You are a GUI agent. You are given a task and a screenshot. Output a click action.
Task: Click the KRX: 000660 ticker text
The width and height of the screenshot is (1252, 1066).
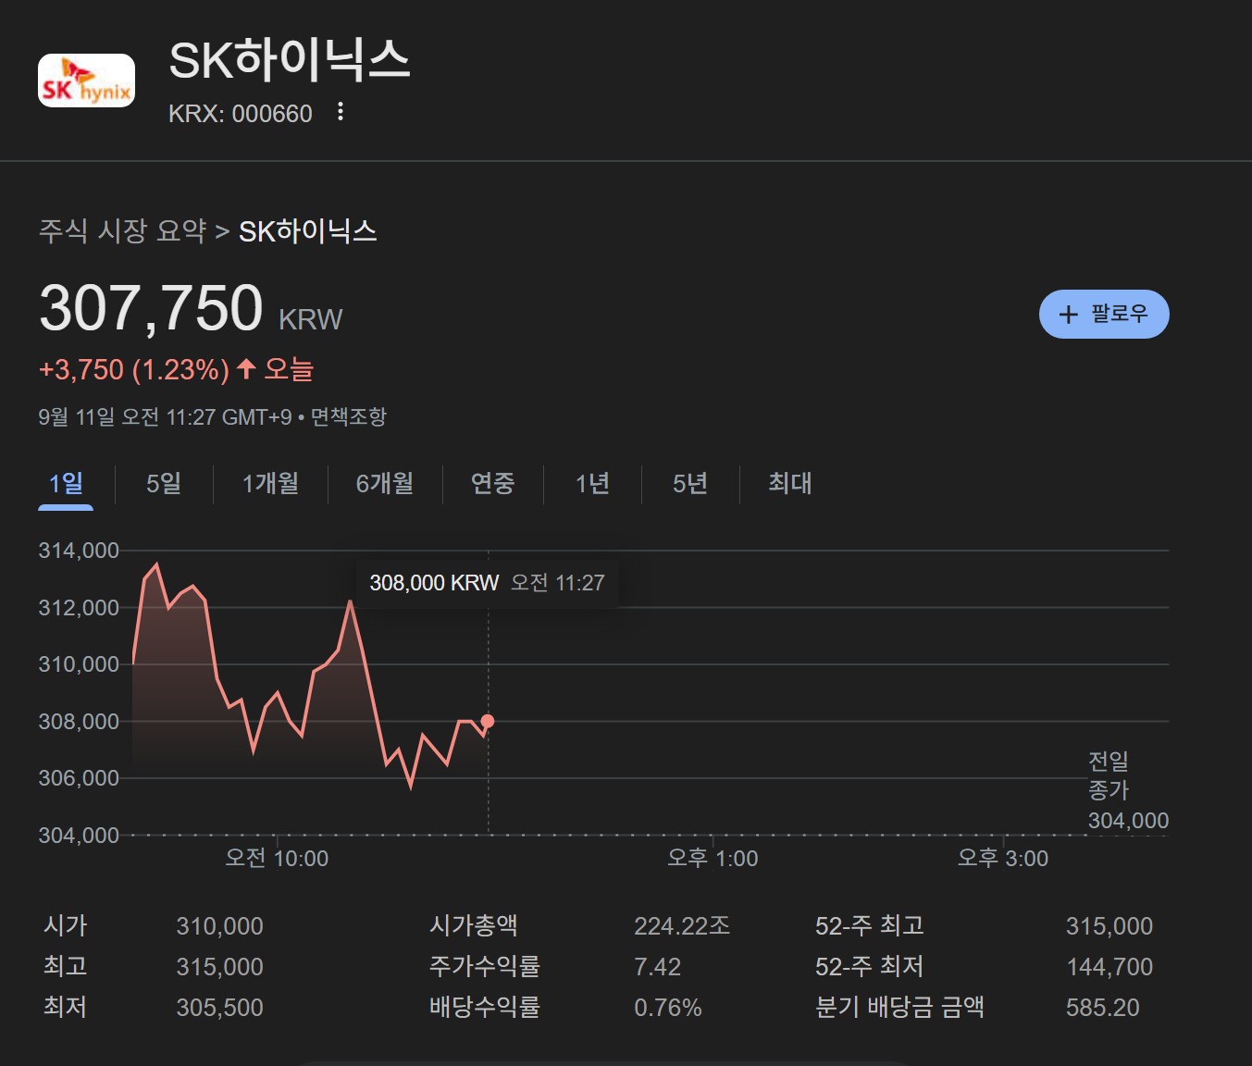click(x=241, y=114)
